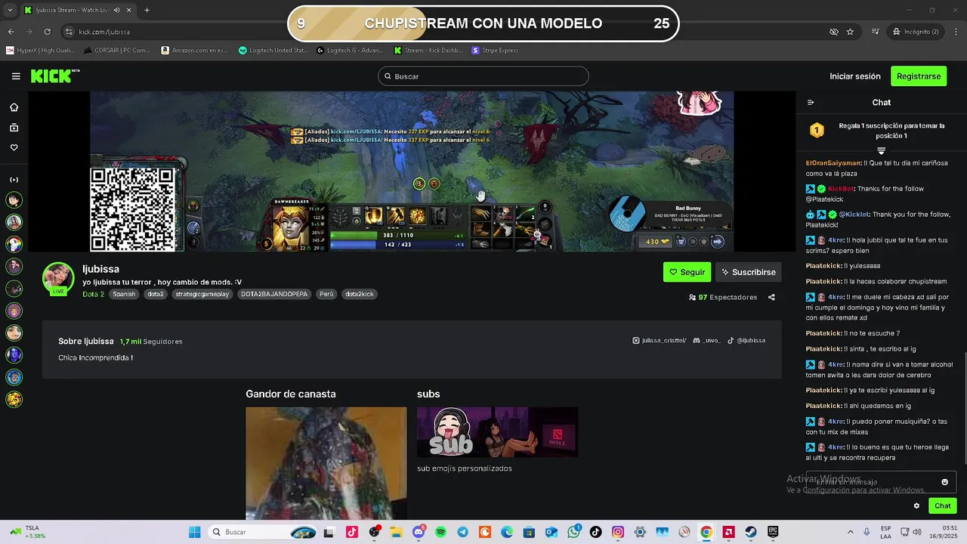This screenshot has height=544, width=967.
Task: Open Chrome tab search dropdown
Action: click(x=11, y=10)
